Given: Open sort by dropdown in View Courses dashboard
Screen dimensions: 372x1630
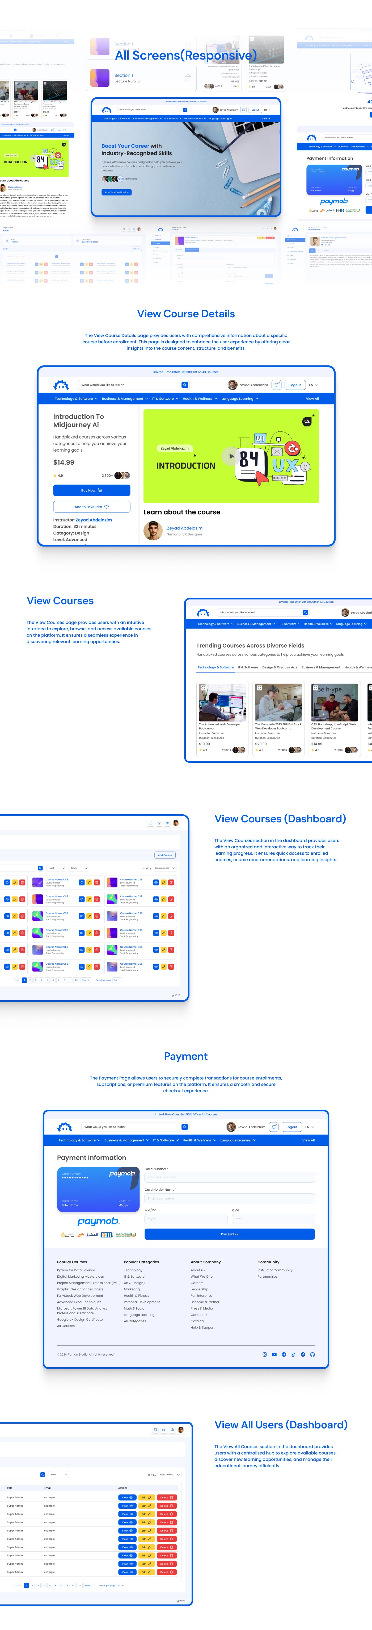Looking at the screenshot, I should (165, 868).
